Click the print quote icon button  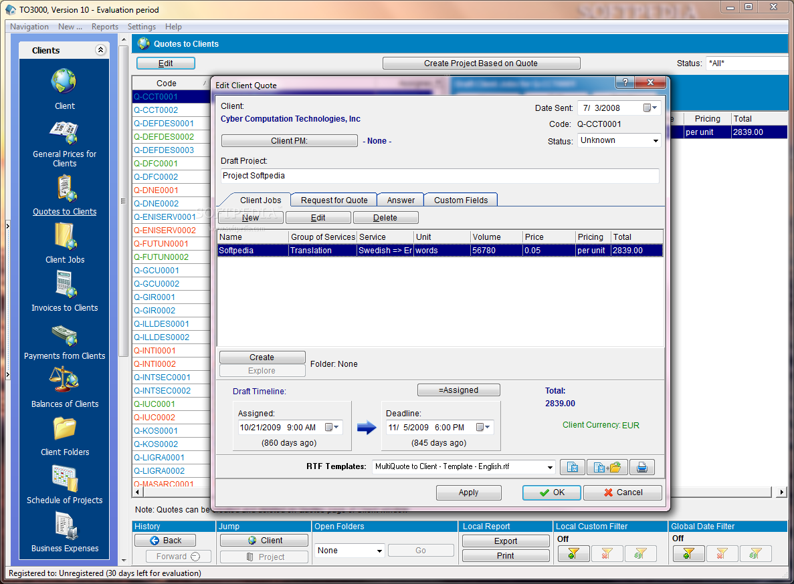point(641,467)
